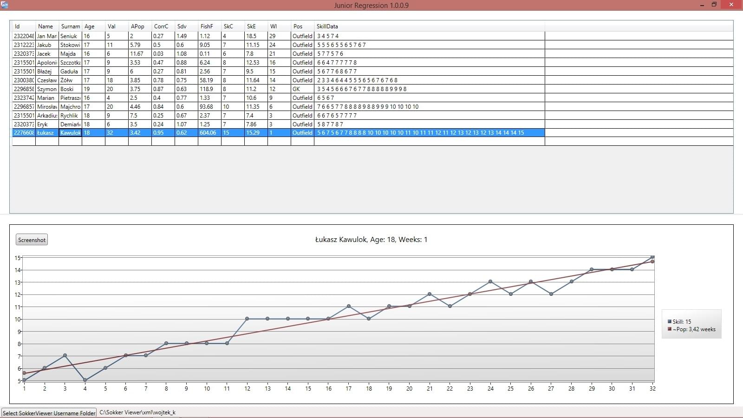Click the skill data point at week 4
Image resolution: width=743 pixels, height=418 pixels.
click(x=85, y=380)
